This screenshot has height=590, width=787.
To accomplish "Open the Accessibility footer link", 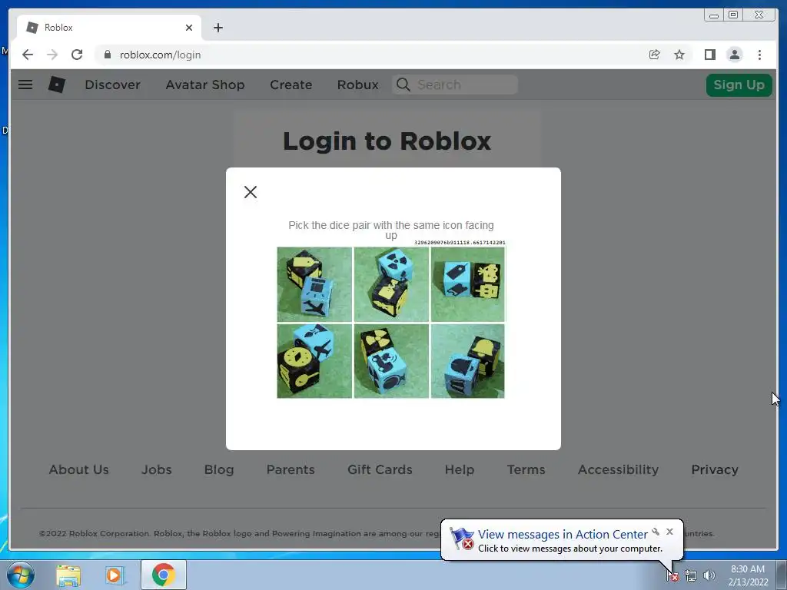I will click(x=618, y=469).
